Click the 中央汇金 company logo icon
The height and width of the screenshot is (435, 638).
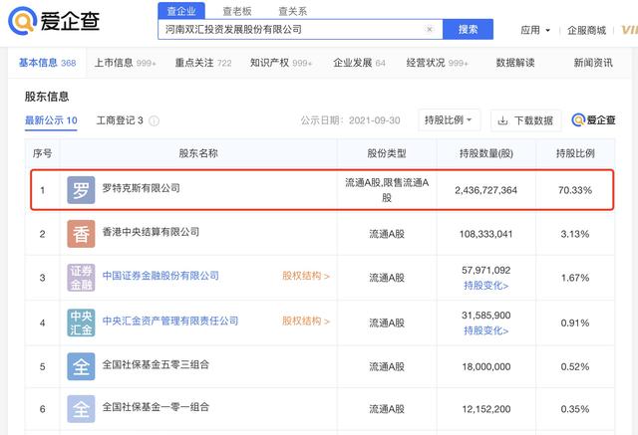(x=81, y=322)
